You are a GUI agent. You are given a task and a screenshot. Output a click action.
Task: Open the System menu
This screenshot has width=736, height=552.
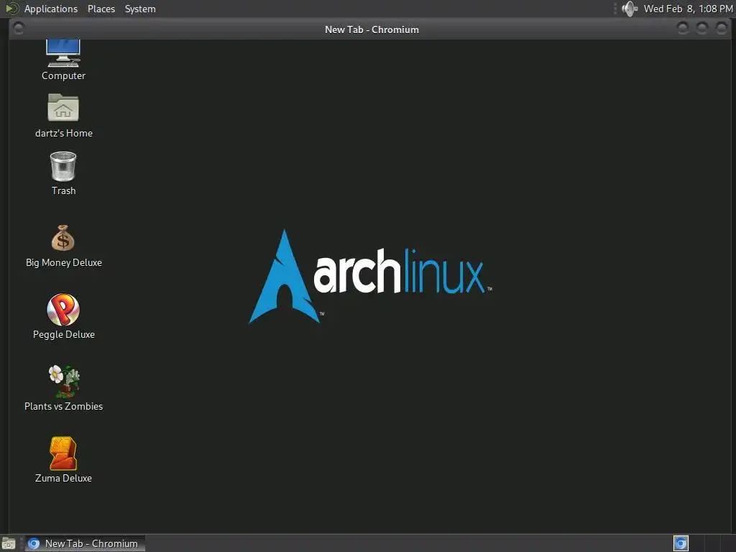click(x=140, y=9)
